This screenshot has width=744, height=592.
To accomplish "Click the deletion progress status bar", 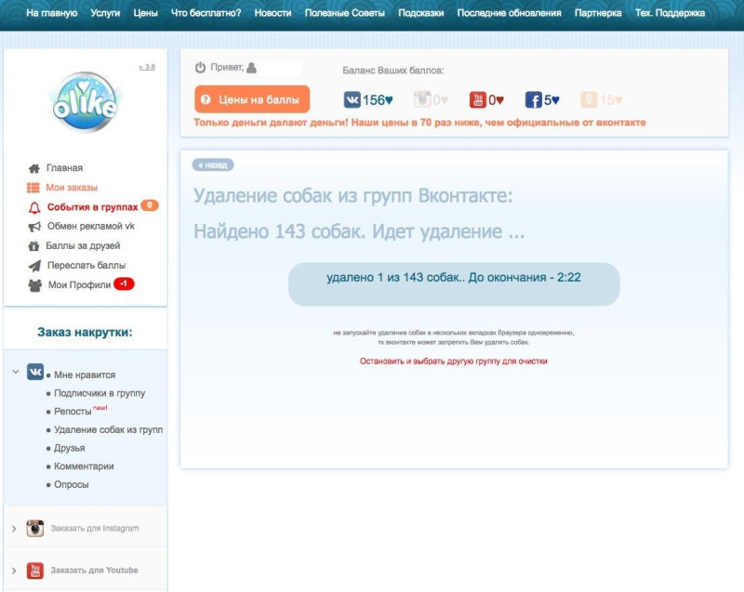I will 454,283.
